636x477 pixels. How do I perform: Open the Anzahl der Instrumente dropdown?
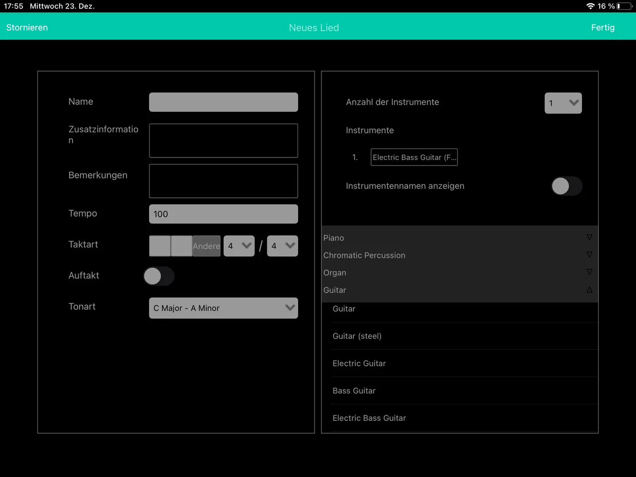[x=563, y=103]
